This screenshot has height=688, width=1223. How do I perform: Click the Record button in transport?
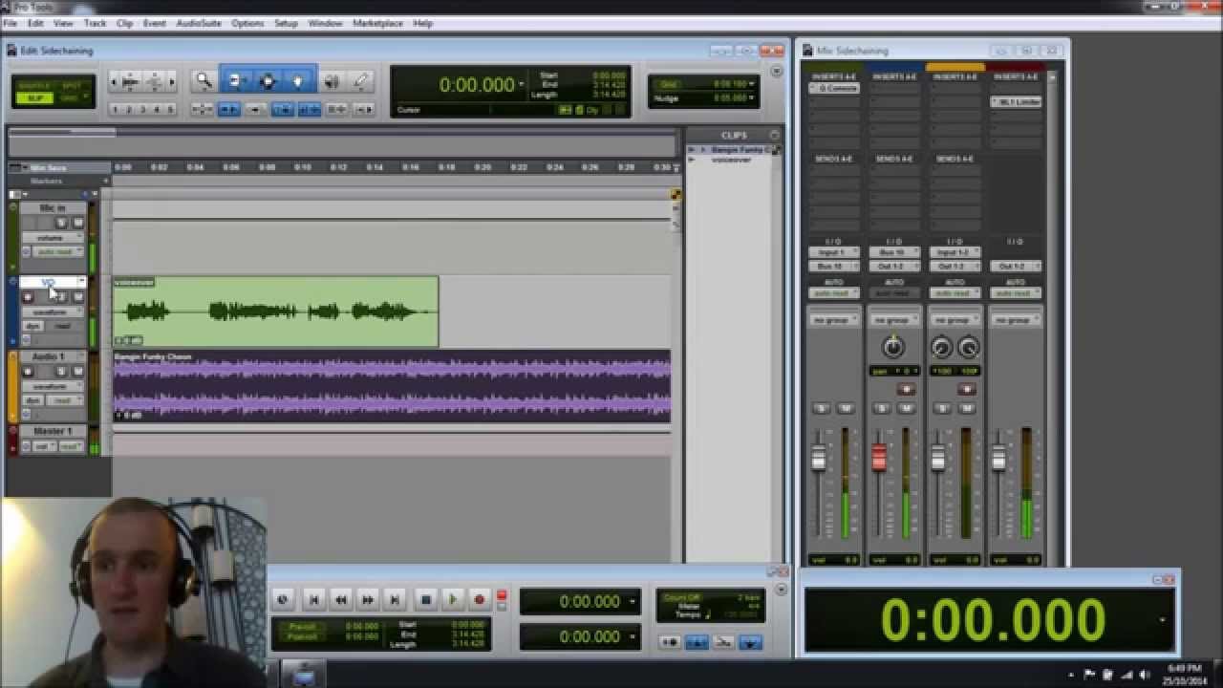480,600
